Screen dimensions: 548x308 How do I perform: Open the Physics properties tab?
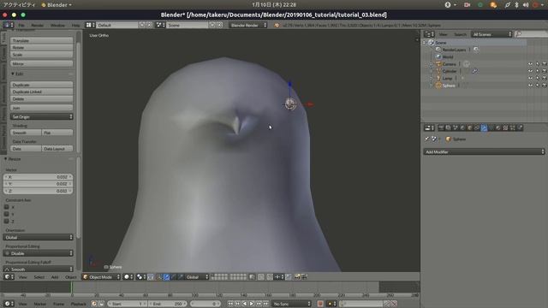pos(520,127)
